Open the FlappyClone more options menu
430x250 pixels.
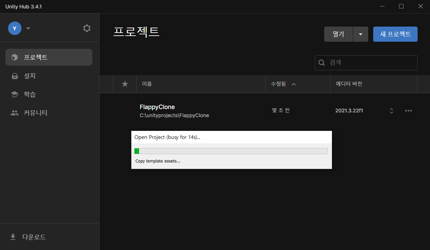click(408, 111)
